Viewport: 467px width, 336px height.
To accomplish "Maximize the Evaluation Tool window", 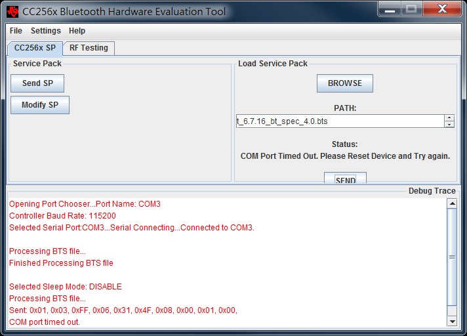I will coord(412,9).
